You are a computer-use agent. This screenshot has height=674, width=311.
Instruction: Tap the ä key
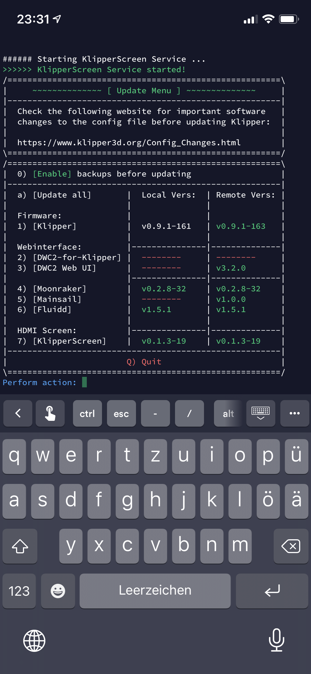[x=297, y=501]
